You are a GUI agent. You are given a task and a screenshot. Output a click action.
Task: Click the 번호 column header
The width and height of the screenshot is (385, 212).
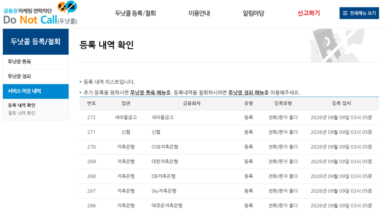pos(91,104)
